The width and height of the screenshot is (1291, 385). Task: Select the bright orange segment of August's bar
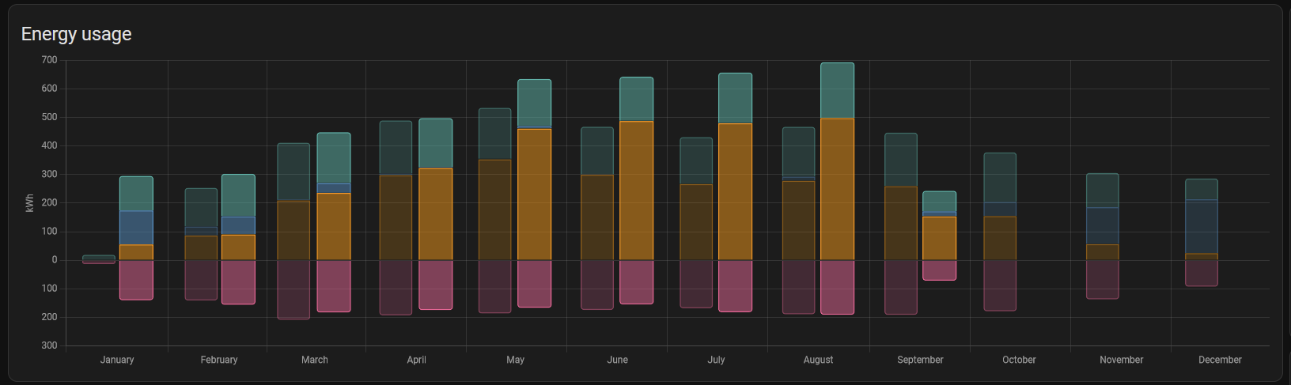837,189
